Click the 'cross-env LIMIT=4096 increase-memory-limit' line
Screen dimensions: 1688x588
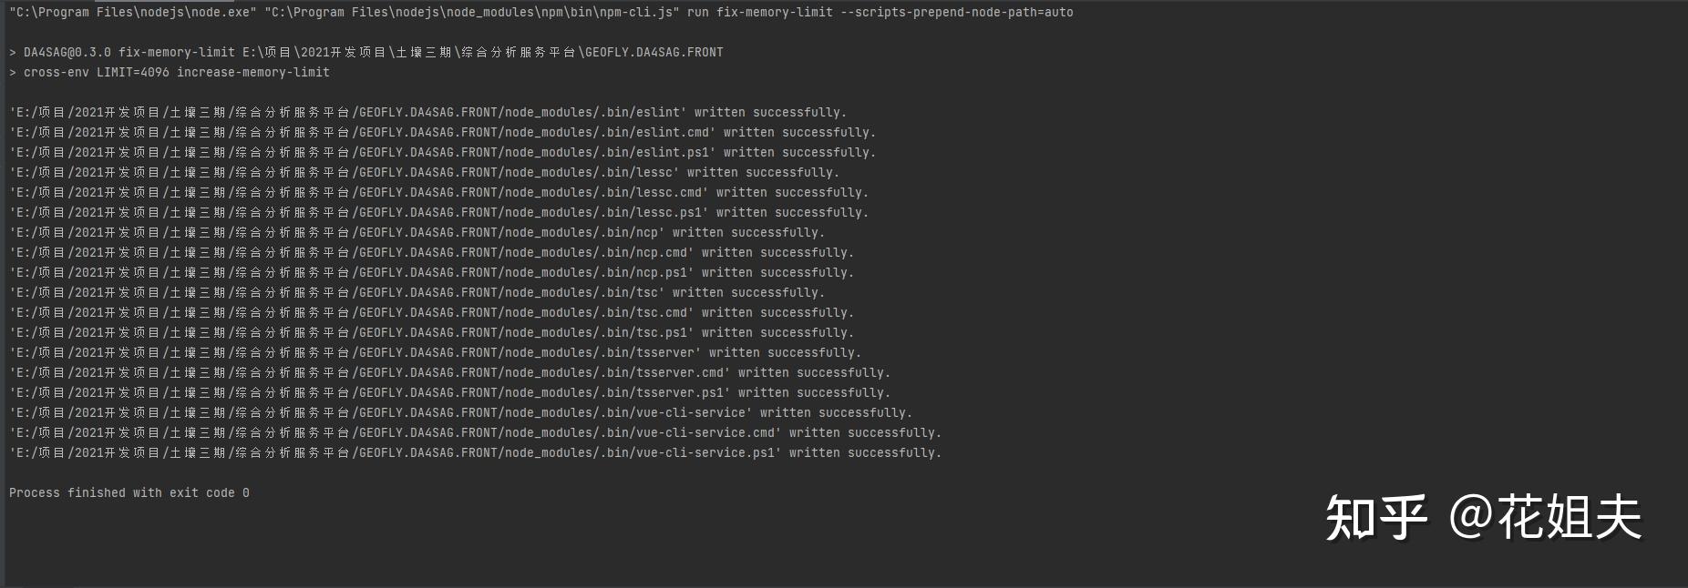coord(170,73)
